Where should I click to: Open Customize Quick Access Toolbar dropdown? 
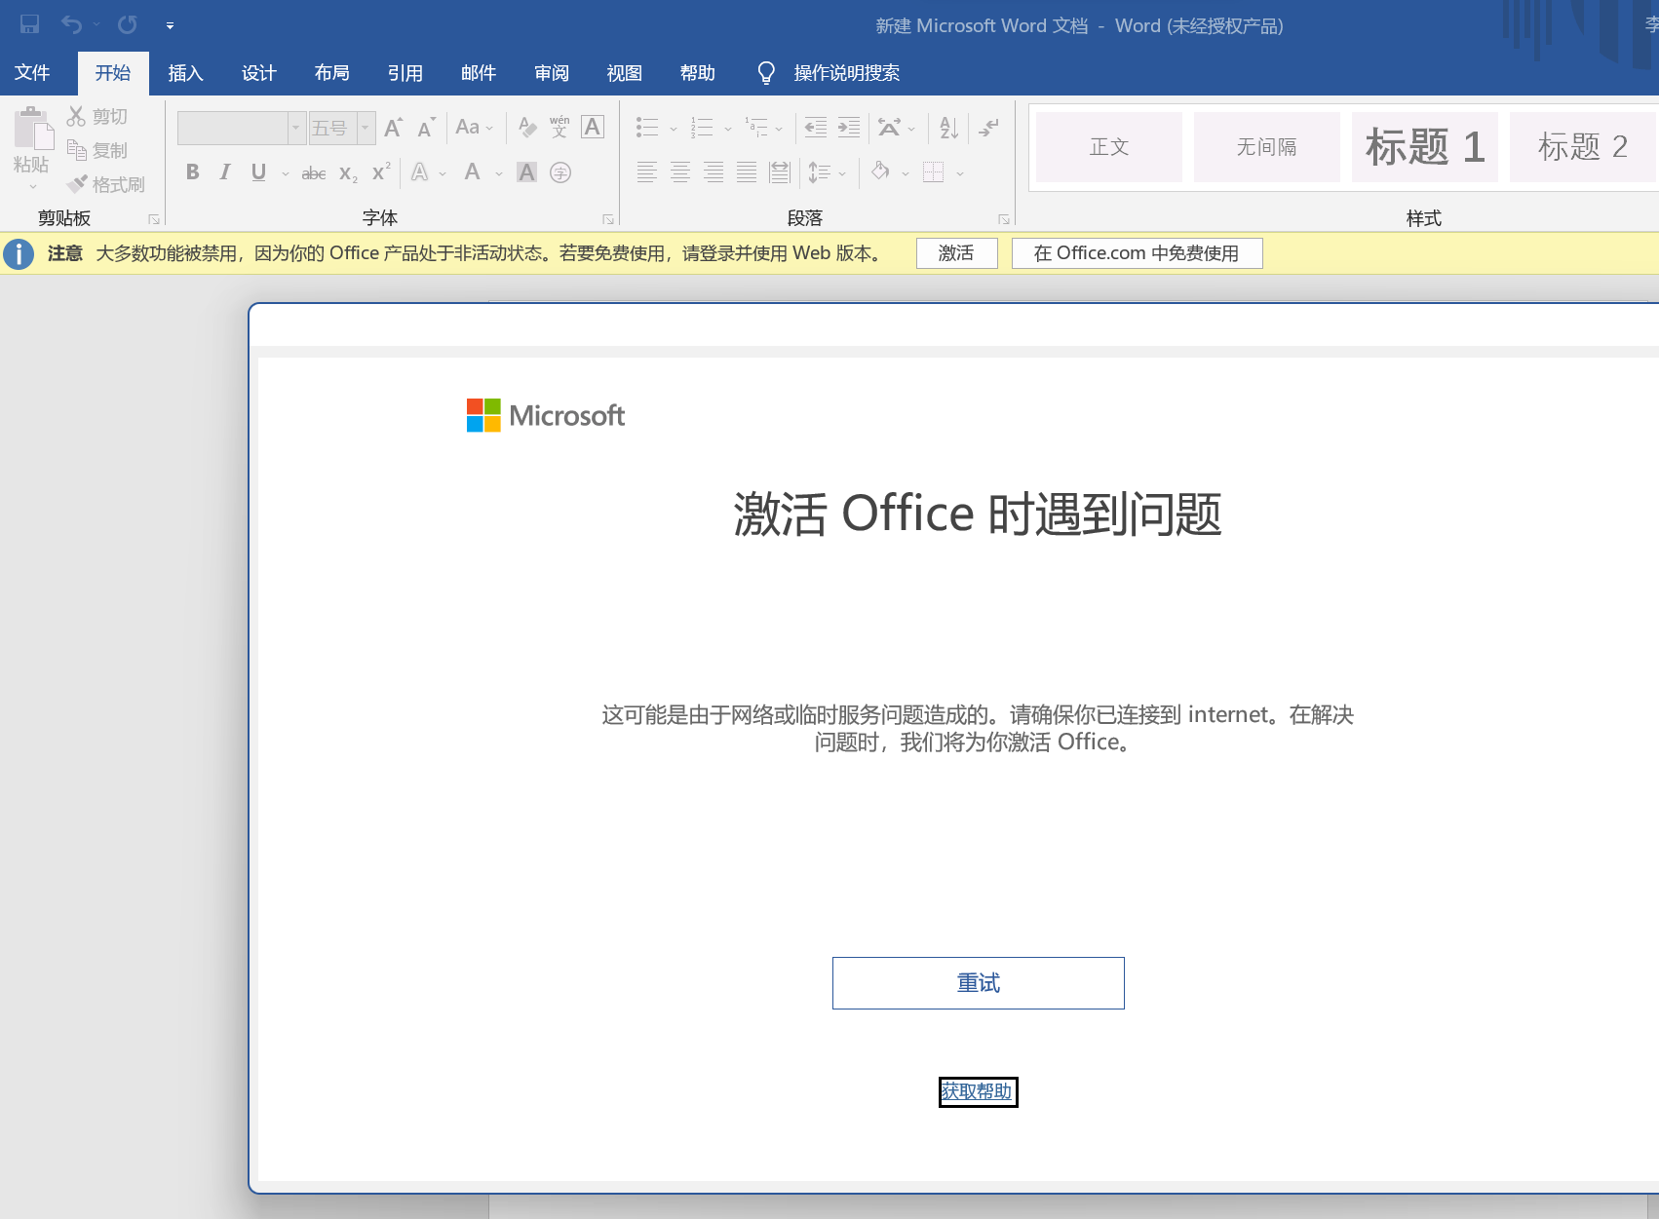click(170, 25)
